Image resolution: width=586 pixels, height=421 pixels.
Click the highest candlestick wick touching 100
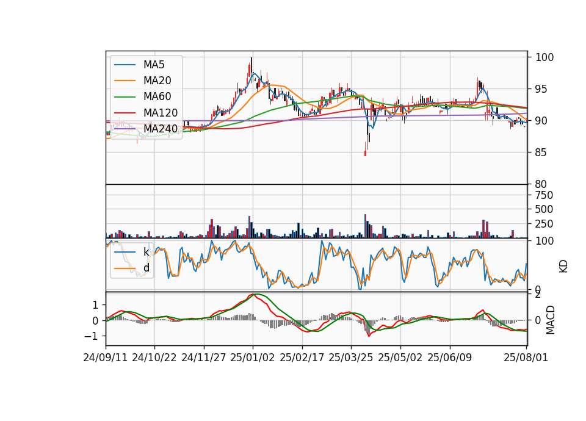point(251,64)
